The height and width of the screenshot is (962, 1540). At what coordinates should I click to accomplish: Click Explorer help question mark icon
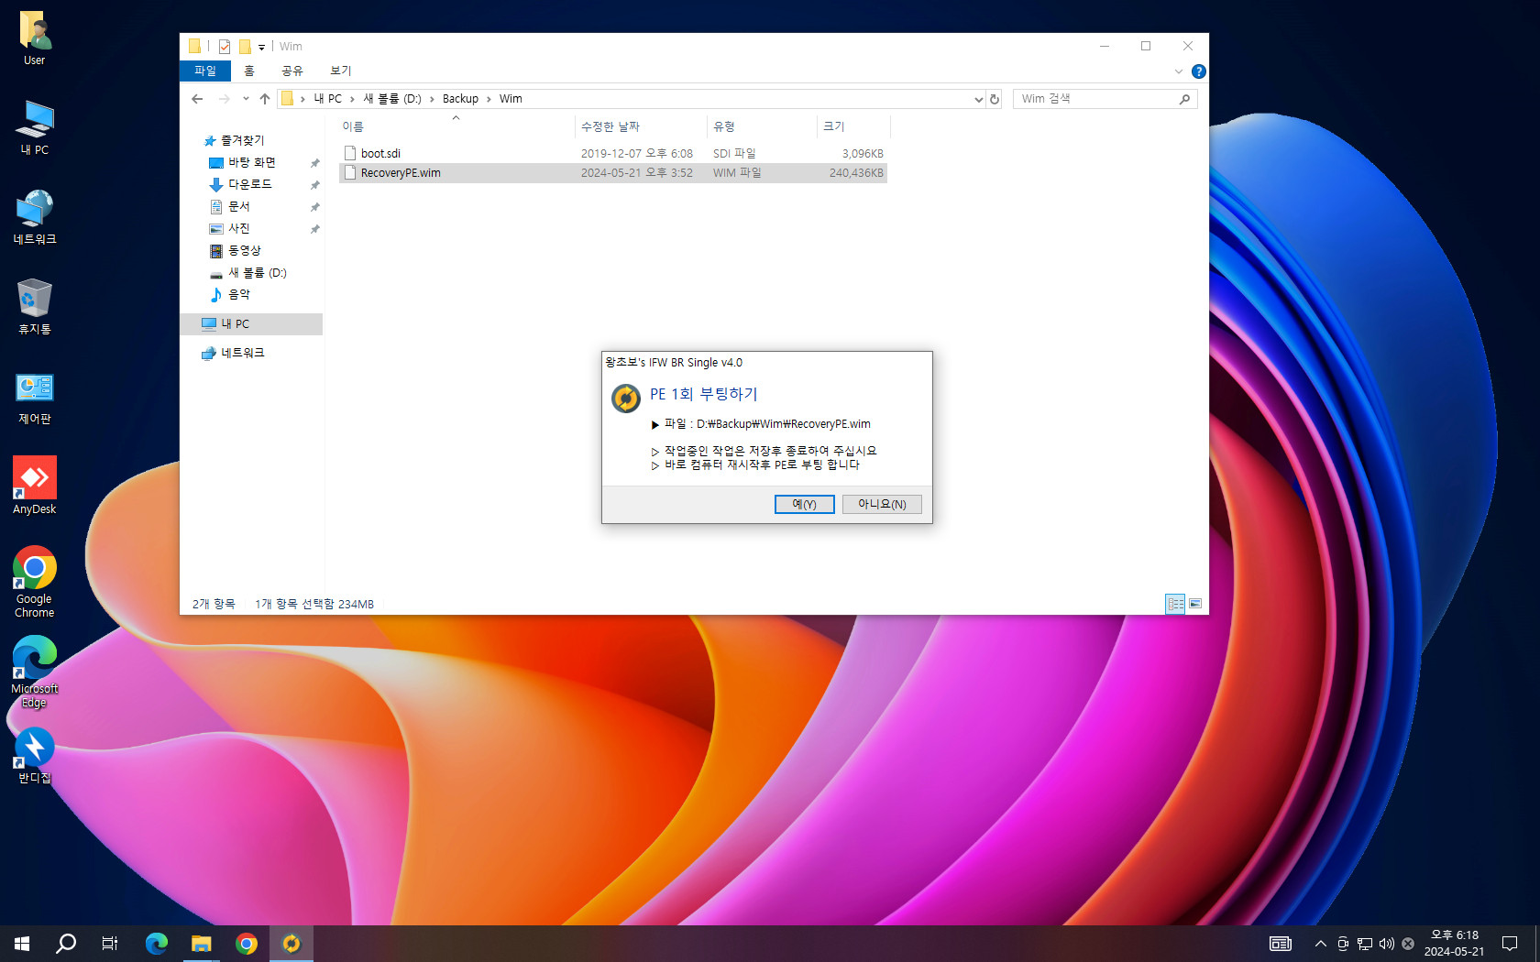pos(1198,71)
